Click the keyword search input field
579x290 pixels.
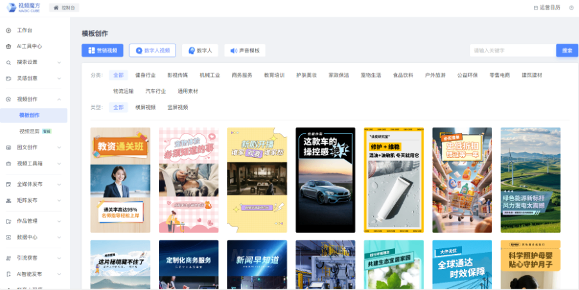click(x=513, y=51)
